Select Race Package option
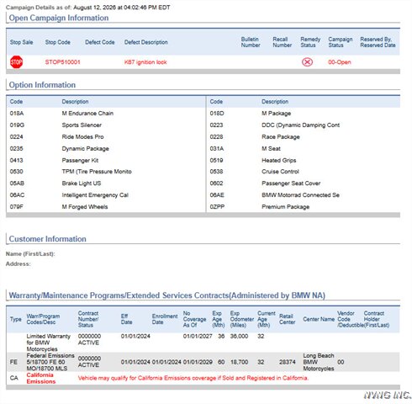The image size is (412, 404). click(281, 137)
